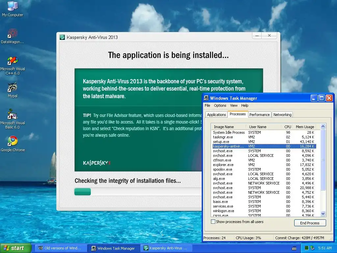
Task: Switch to the Performance tab
Action: click(259, 115)
